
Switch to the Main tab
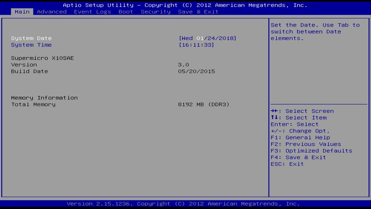click(x=22, y=12)
